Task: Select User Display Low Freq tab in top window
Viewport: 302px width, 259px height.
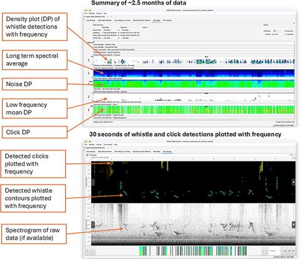Action: 122,20
